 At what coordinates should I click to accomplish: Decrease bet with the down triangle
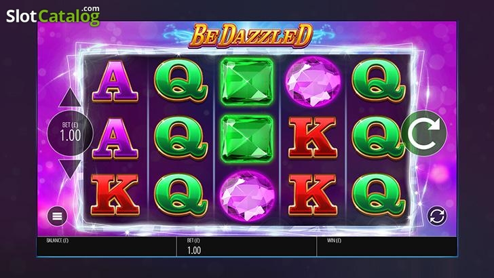click(70, 169)
